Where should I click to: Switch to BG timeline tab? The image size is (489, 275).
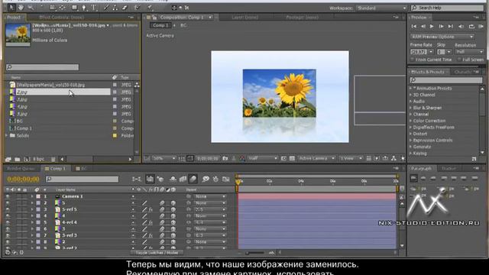pyautogui.click(x=81, y=169)
